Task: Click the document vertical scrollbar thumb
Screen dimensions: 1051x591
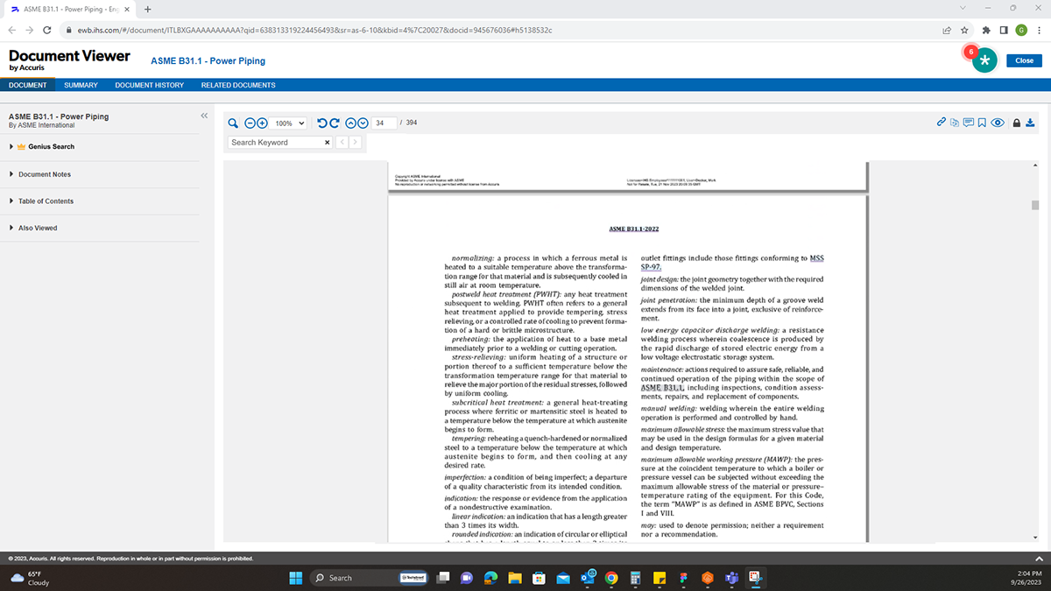Action: [x=1035, y=206]
